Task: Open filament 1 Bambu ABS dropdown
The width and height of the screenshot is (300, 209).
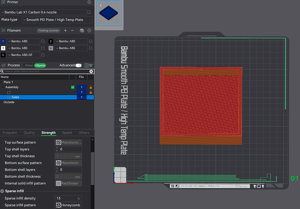Action: pos(23,41)
